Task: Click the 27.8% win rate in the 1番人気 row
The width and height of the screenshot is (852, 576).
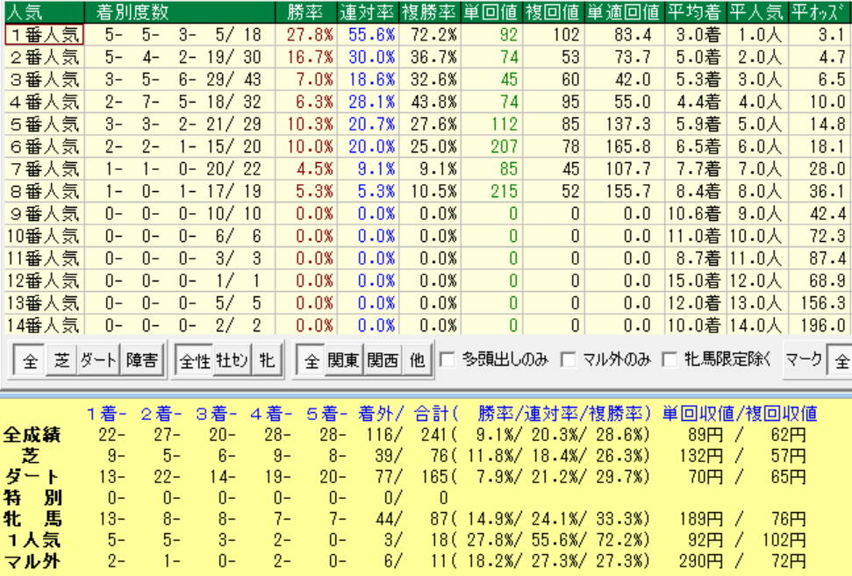Action: click(x=310, y=35)
